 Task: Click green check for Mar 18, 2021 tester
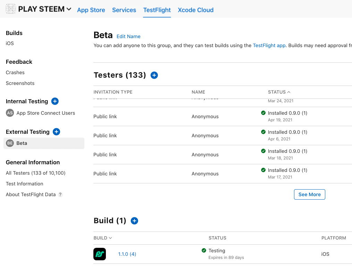click(x=263, y=151)
